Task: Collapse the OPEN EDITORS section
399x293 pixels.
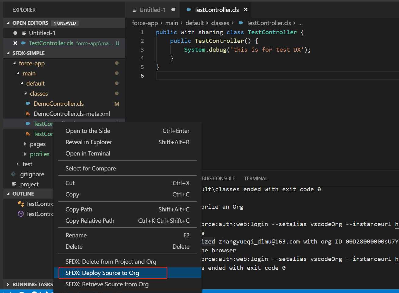Action: pyautogui.click(x=8, y=23)
